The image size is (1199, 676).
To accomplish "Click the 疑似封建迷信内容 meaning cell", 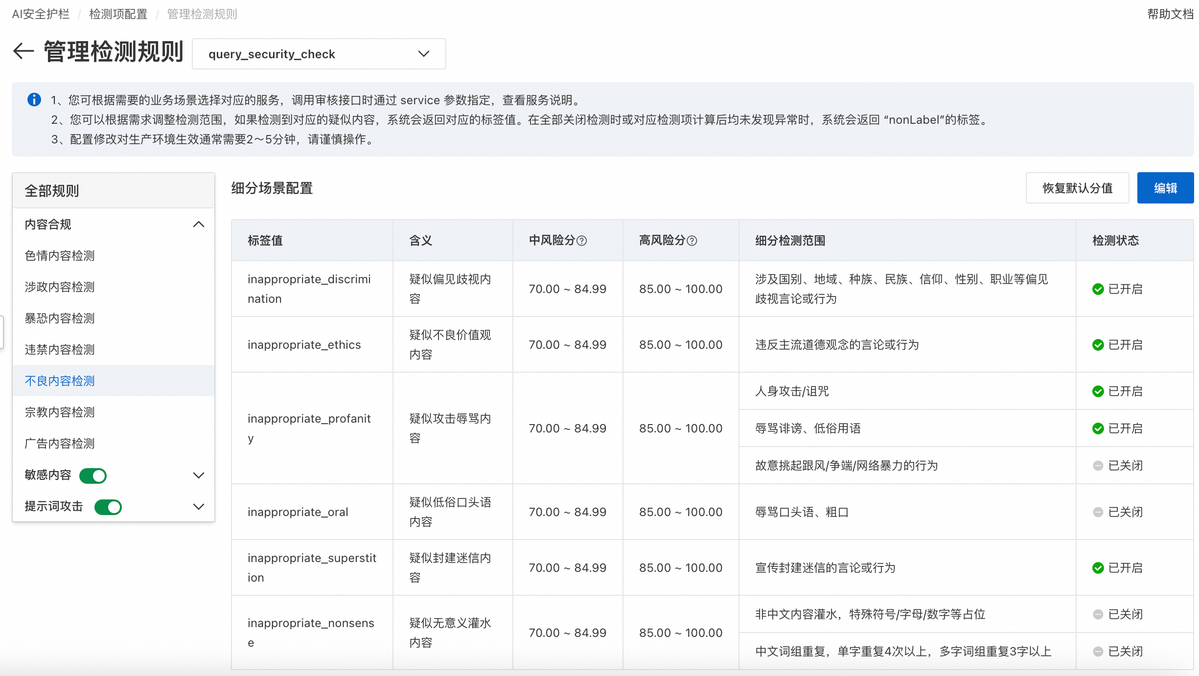I will (x=453, y=568).
